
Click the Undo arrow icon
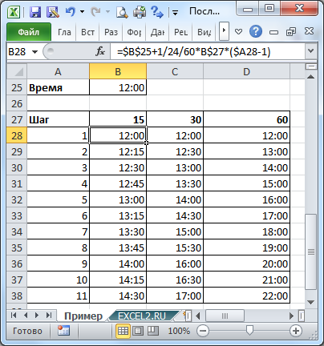point(71,12)
